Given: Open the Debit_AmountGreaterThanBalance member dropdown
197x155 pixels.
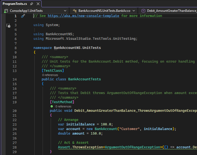Looking at the screenshot, I should click(172, 11).
